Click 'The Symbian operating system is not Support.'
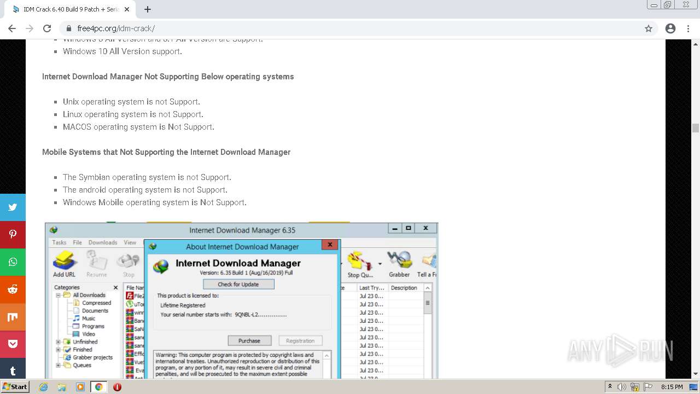Image resolution: width=700 pixels, height=394 pixels. coord(147,177)
